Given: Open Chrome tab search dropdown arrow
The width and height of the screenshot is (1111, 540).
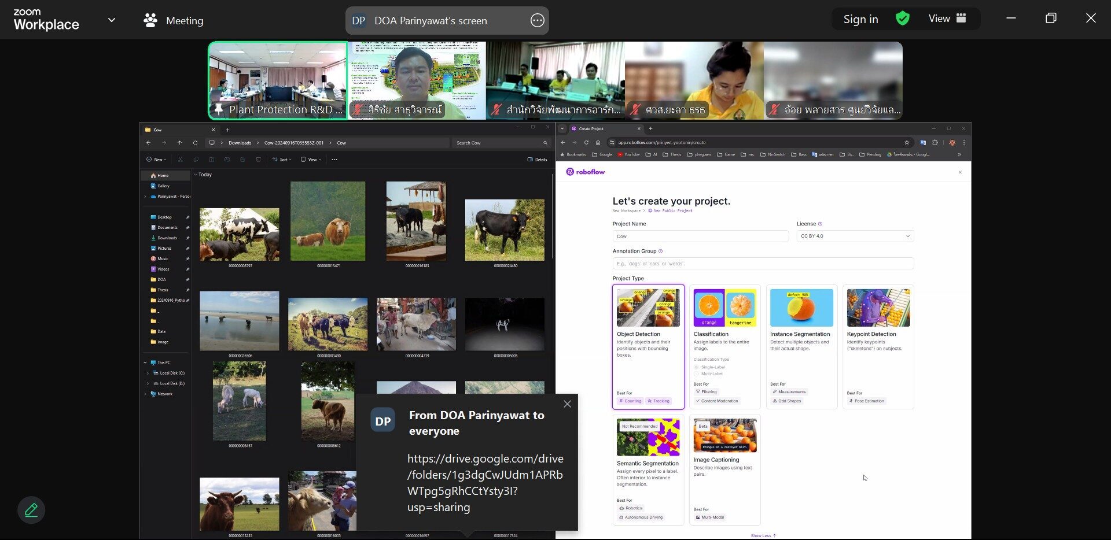Looking at the screenshot, I should [x=562, y=129].
